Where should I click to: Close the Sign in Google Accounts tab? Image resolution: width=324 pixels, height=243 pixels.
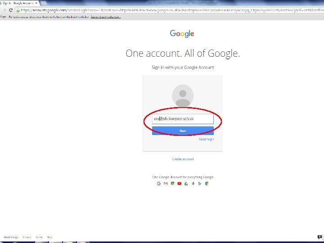(36, 3)
